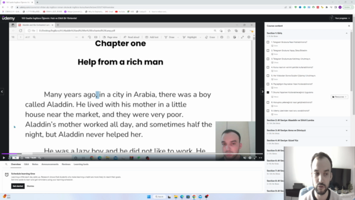Bookmark this page with the star icon
Viewport: 355px width, 200px height.
(290, 7)
